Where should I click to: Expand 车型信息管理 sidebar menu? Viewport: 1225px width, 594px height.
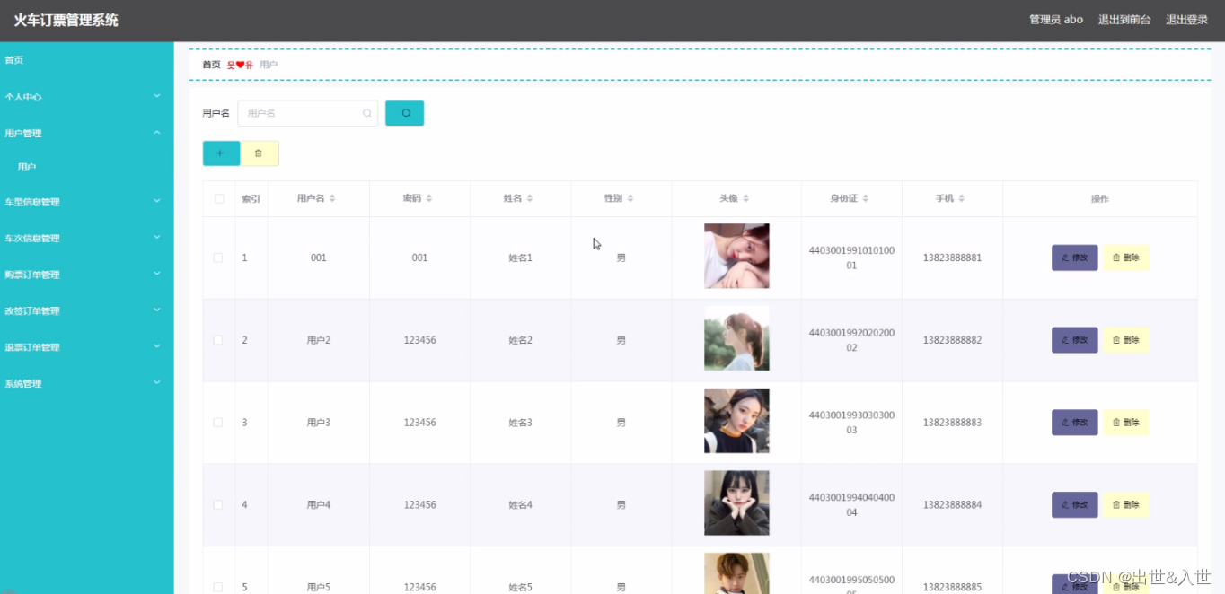(86, 202)
